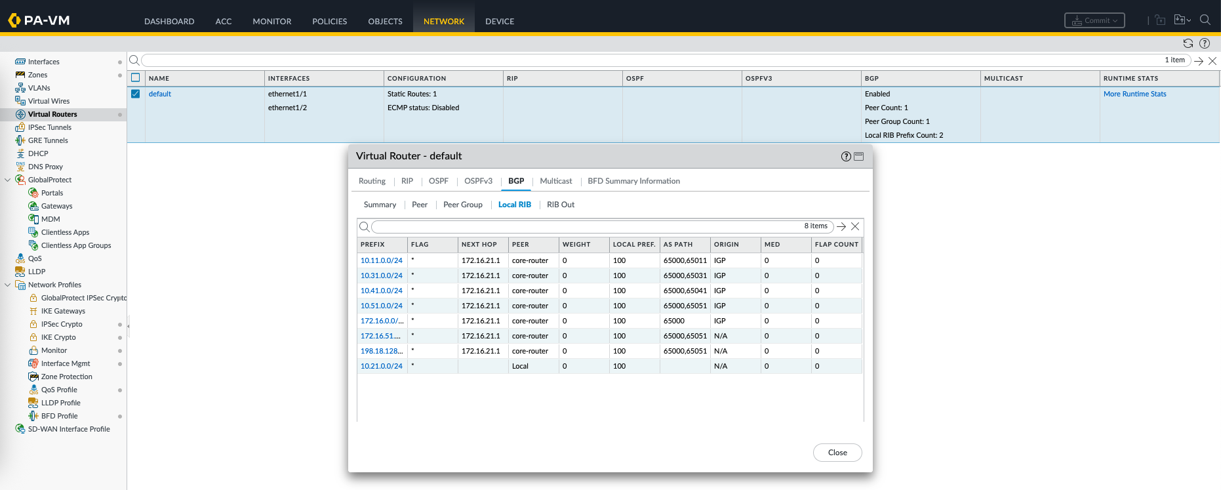Viewport: 1221px width, 490px height.
Task: Open the Commit dropdown menu
Action: click(x=1094, y=20)
